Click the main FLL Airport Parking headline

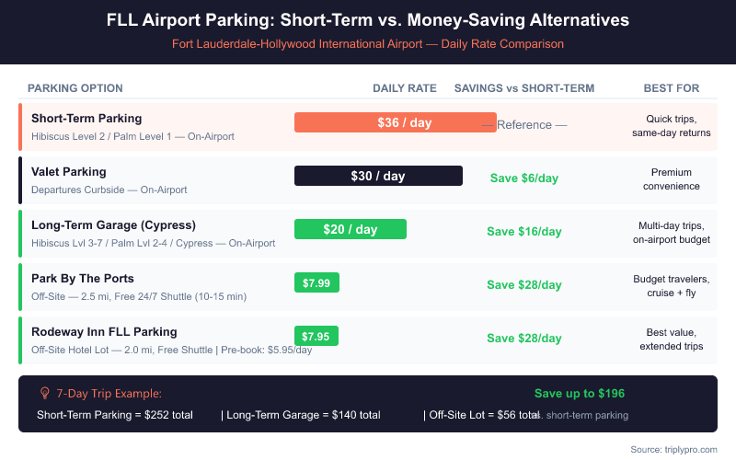pyautogui.click(x=368, y=21)
